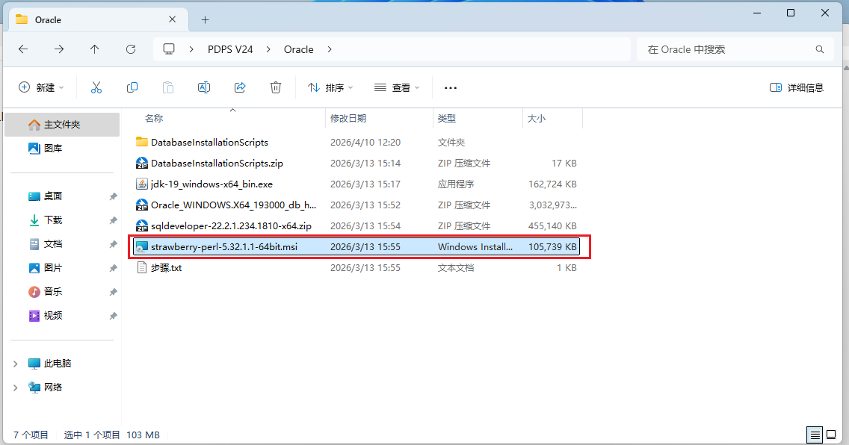Image resolution: width=849 pixels, height=445 pixels.
Task: Click the Cut scissors icon
Action: point(96,87)
